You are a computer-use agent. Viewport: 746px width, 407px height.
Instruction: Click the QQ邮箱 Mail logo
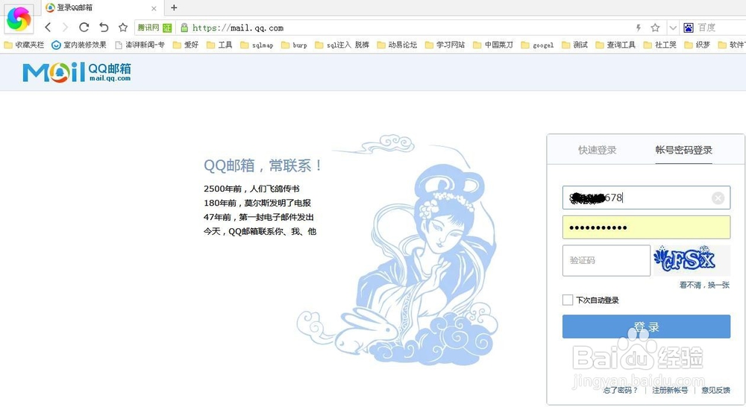click(x=77, y=72)
